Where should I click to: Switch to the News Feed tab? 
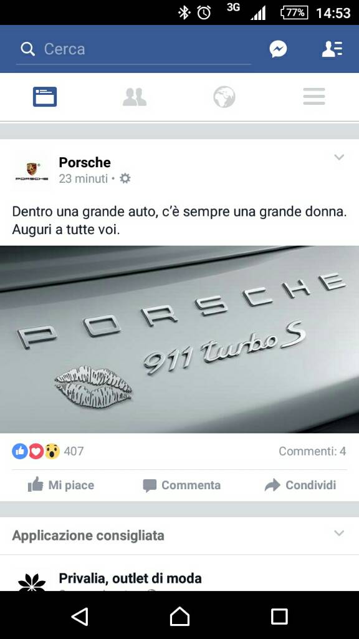click(45, 97)
